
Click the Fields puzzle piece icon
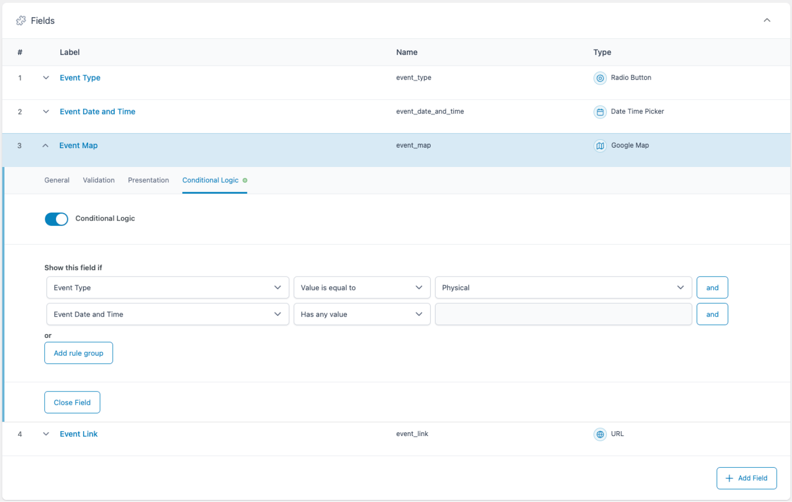click(21, 21)
